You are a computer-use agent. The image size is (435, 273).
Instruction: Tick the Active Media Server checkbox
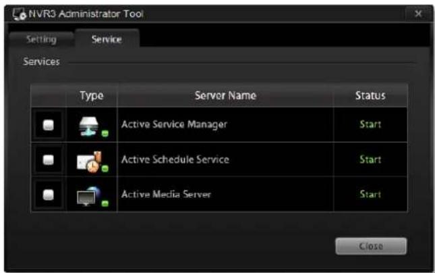click(49, 195)
